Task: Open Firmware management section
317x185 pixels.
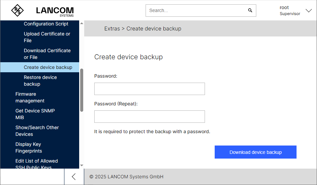Action: click(x=30, y=97)
